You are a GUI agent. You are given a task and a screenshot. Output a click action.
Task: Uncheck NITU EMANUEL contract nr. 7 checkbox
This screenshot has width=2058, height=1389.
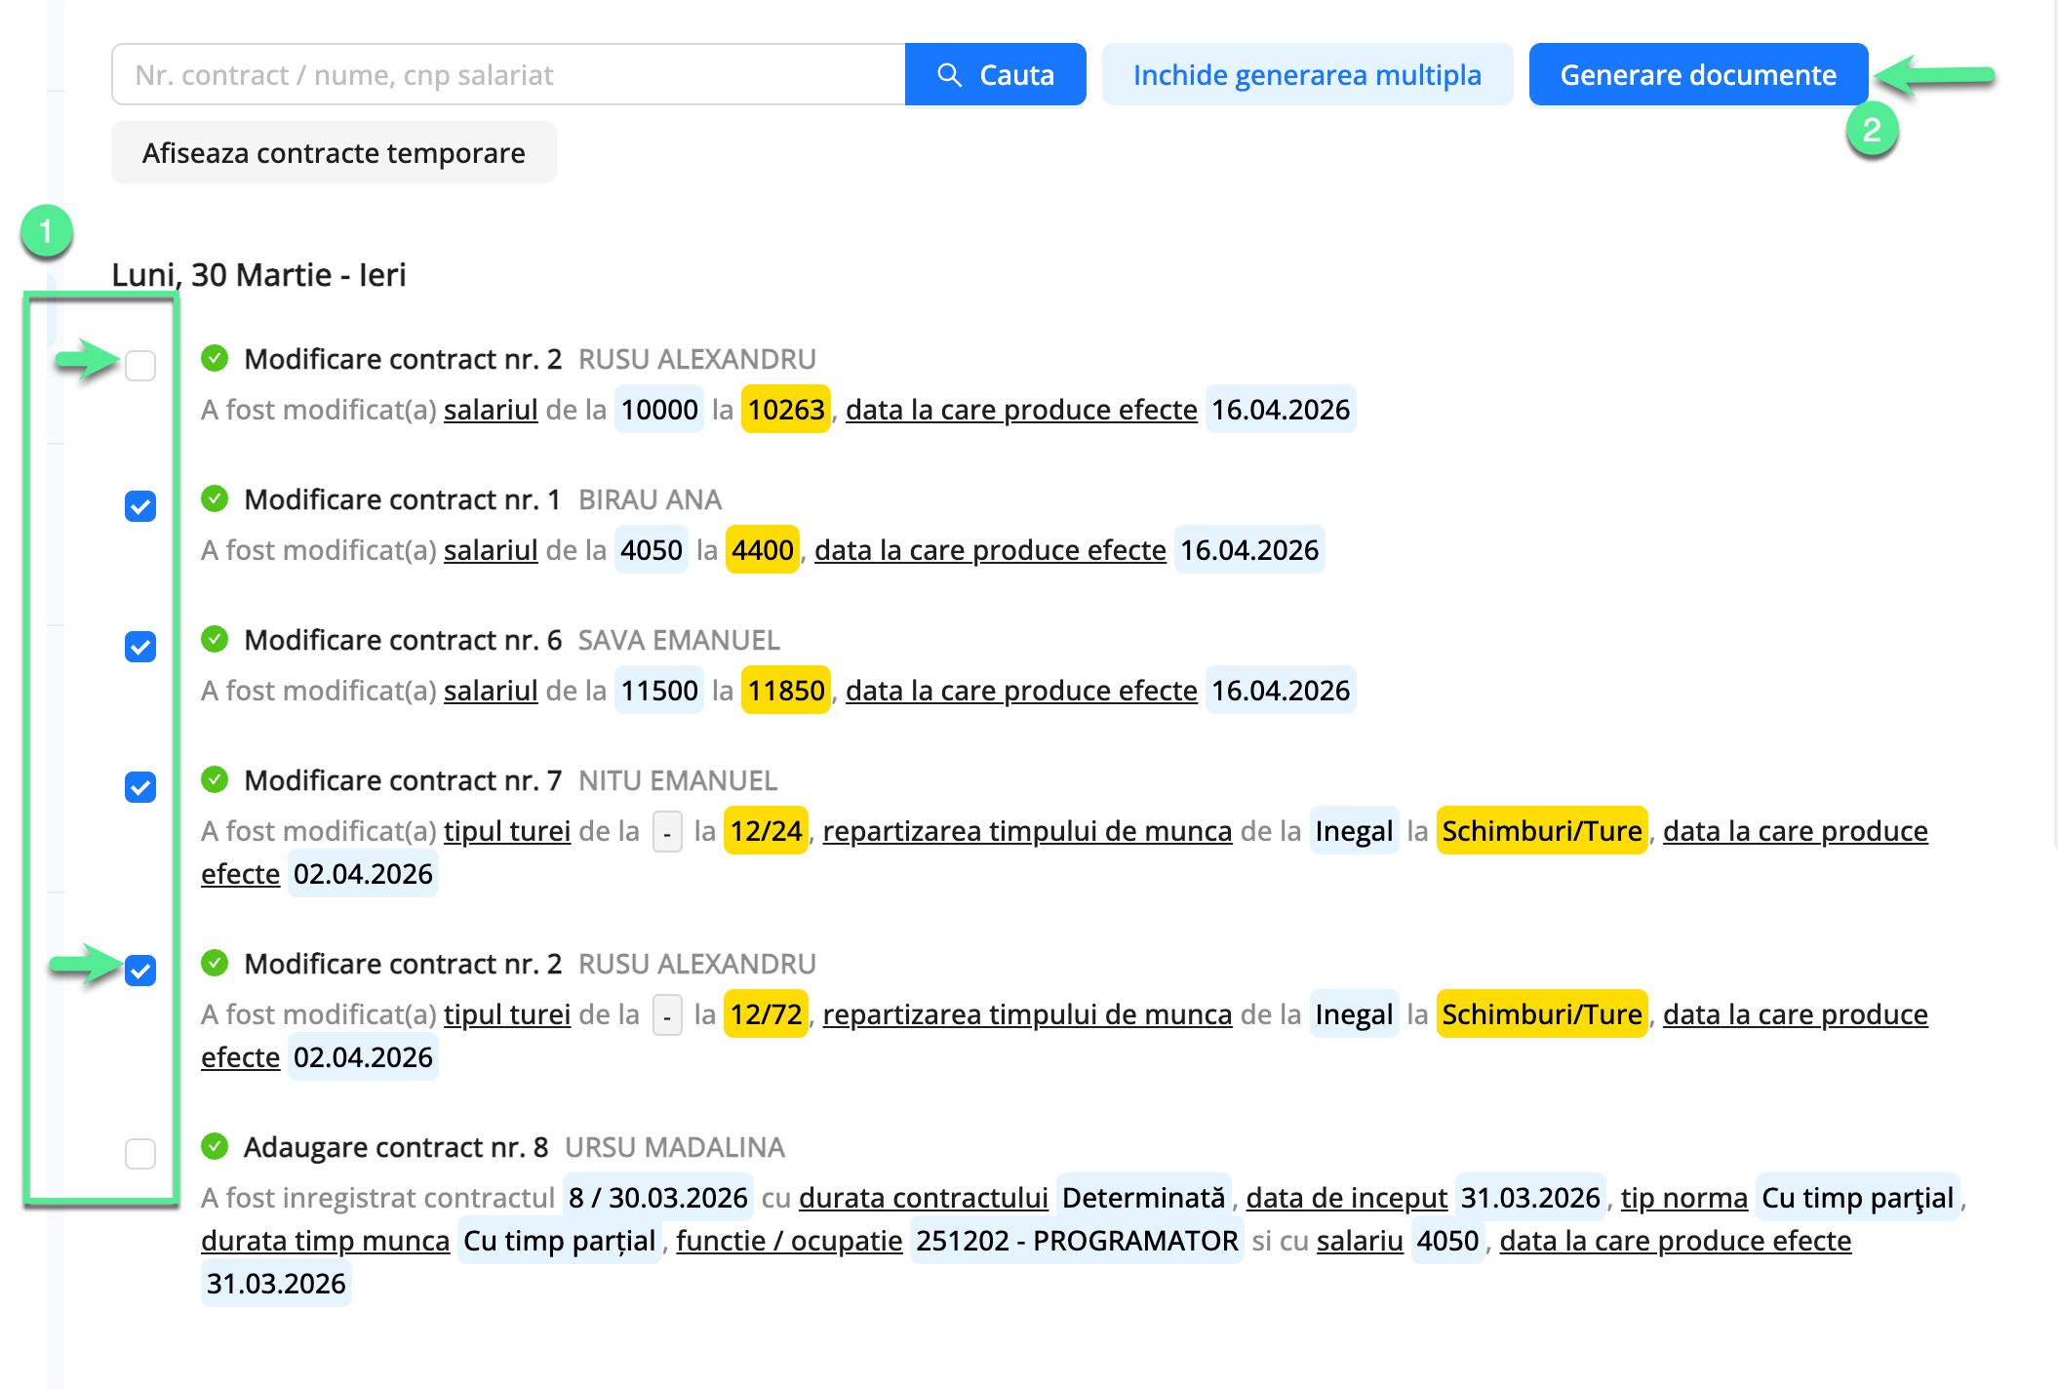pyautogui.click(x=140, y=787)
